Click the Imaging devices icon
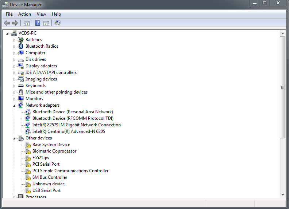This screenshot has width=289, height=209. coord(21,79)
